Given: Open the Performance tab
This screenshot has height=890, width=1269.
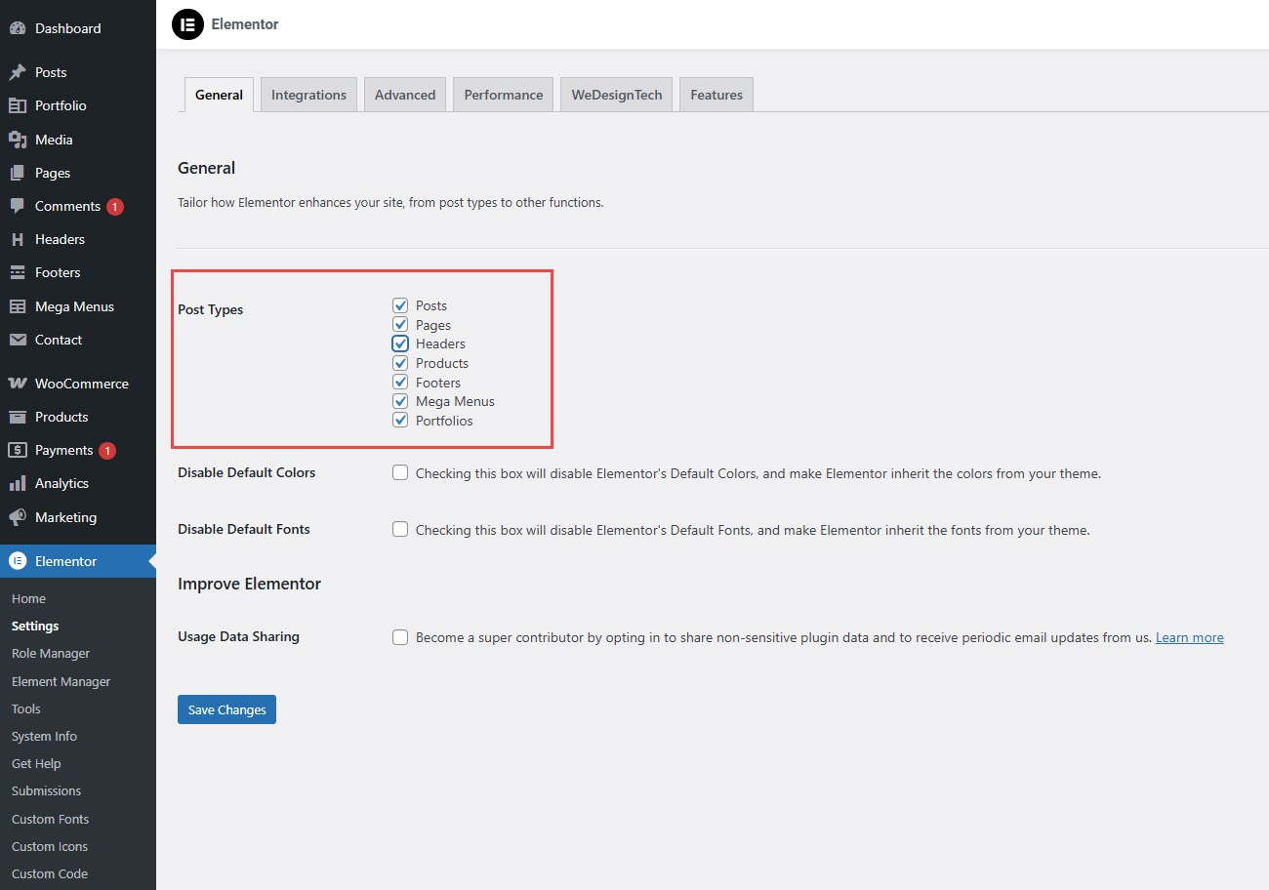Looking at the screenshot, I should click(x=503, y=95).
